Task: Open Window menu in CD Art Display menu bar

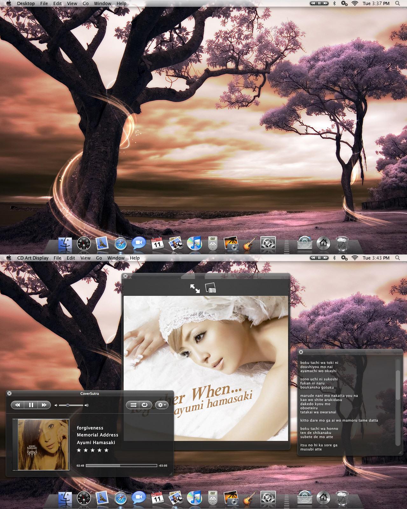Action: (116, 258)
